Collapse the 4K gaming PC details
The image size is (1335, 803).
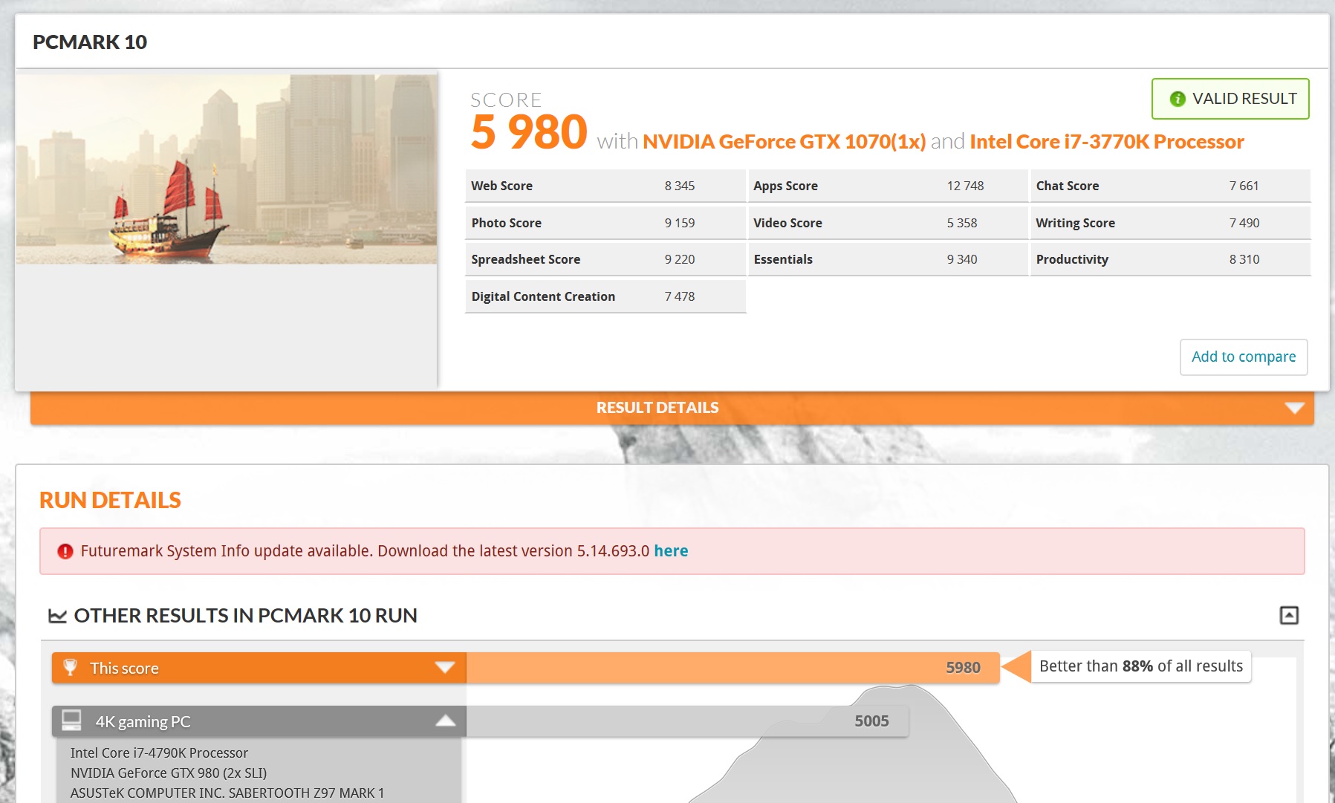click(445, 721)
